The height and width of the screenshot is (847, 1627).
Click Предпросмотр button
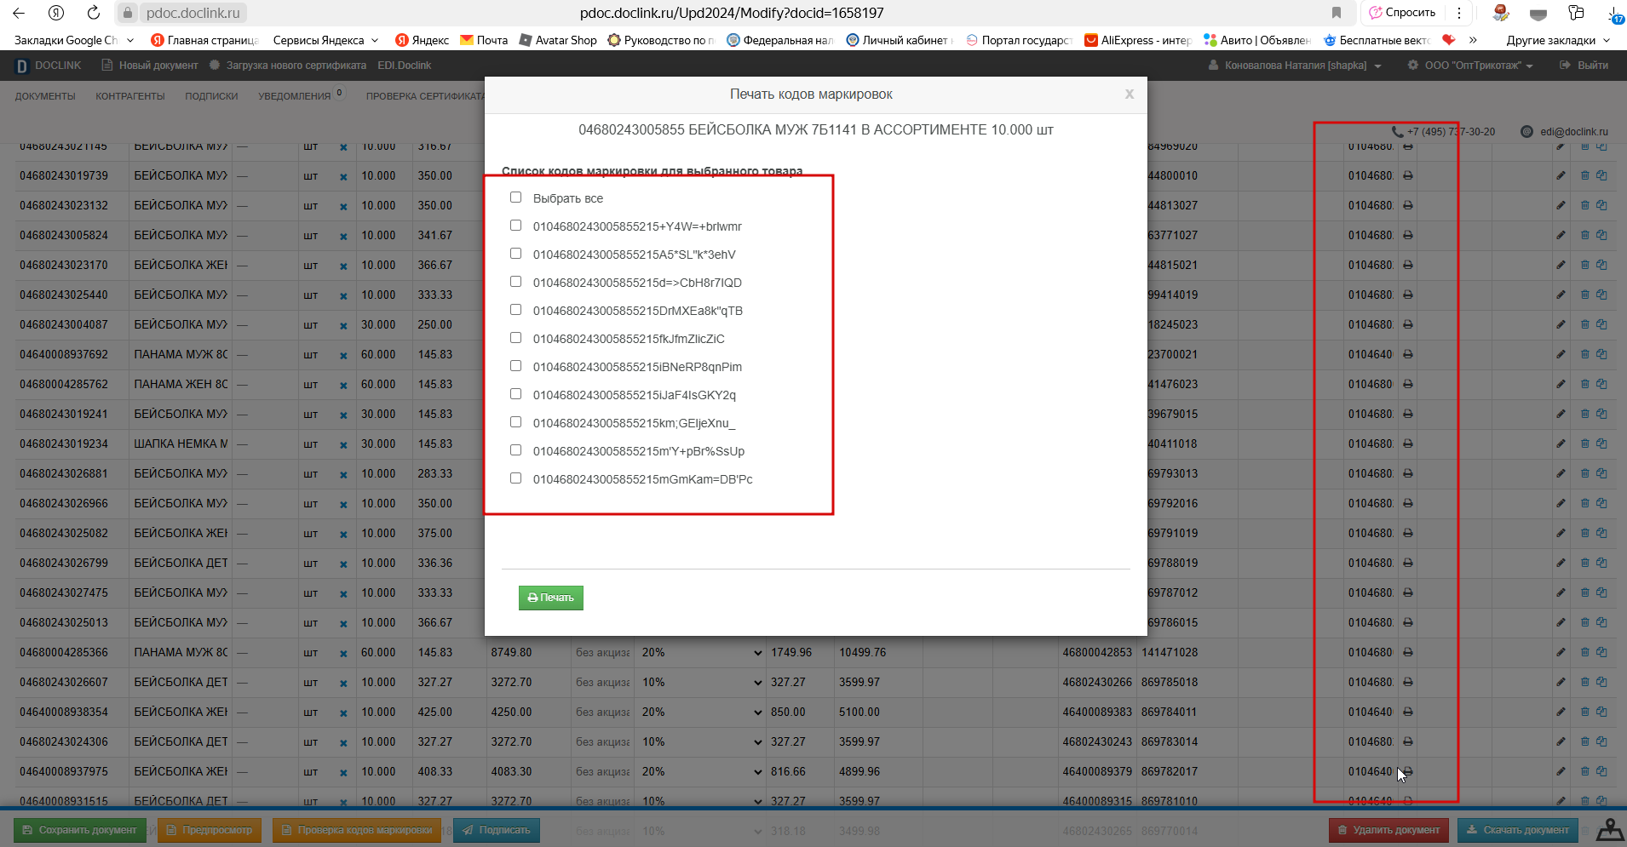[209, 830]
